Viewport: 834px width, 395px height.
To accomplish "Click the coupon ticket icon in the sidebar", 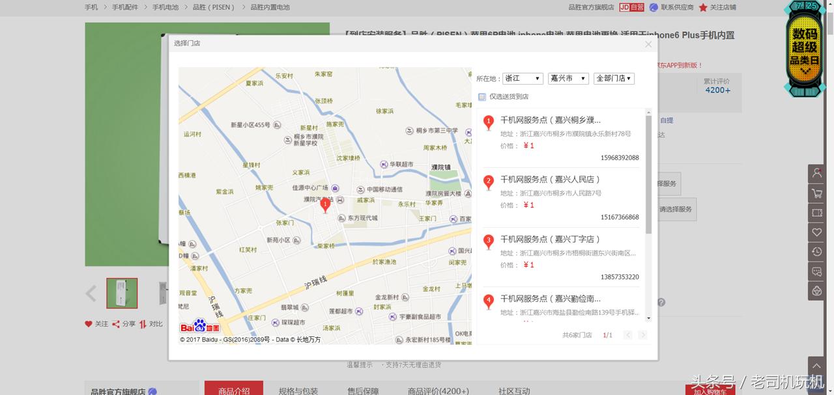I will click(x=816, y=212).
